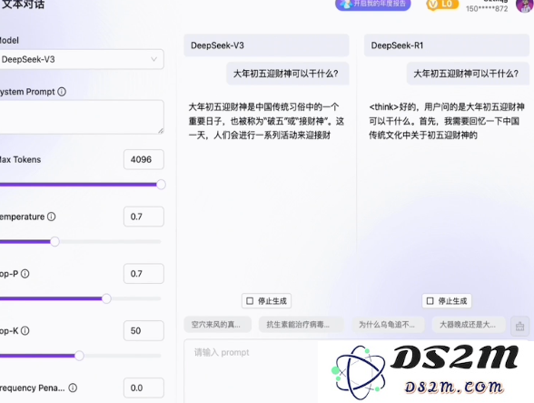Open the user avatar menu
Screen dimensions: 534x403
(525, 5)
